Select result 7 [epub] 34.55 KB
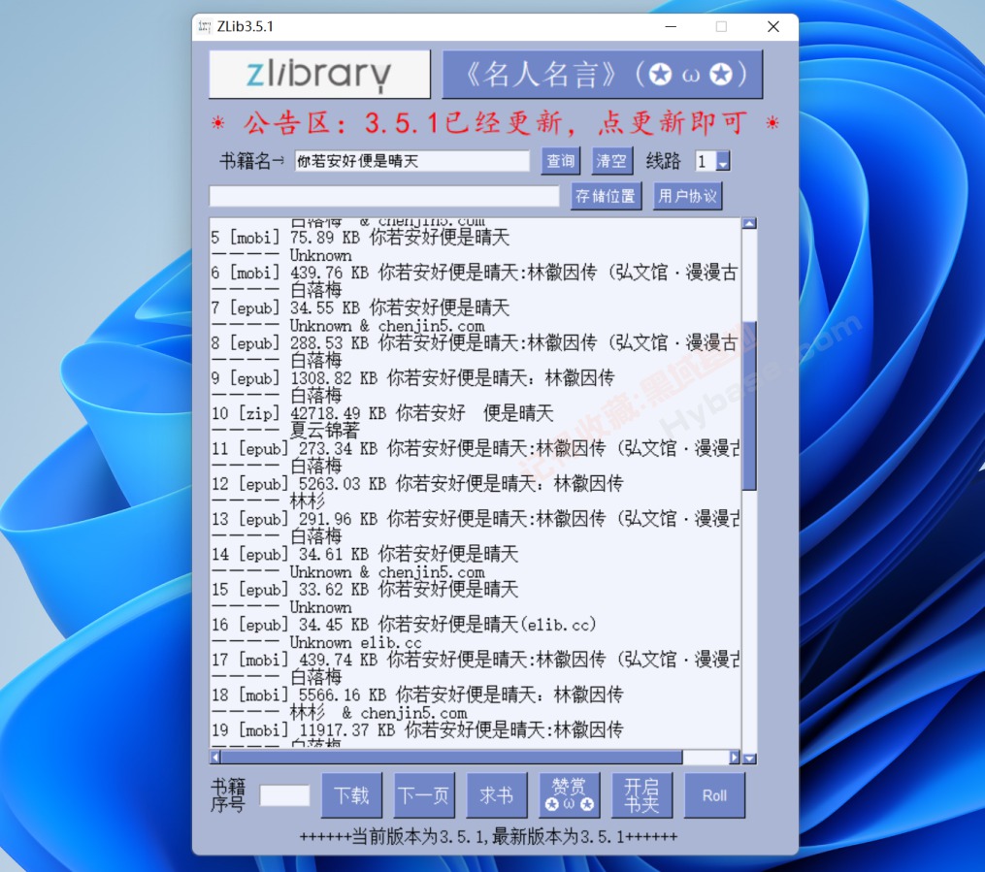The image size is (985, 872). 361,307
